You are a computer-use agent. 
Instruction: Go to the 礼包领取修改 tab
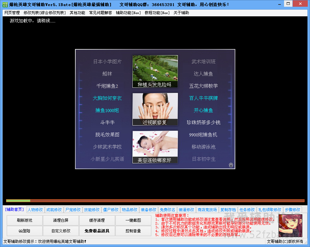[x=270, y=210]
